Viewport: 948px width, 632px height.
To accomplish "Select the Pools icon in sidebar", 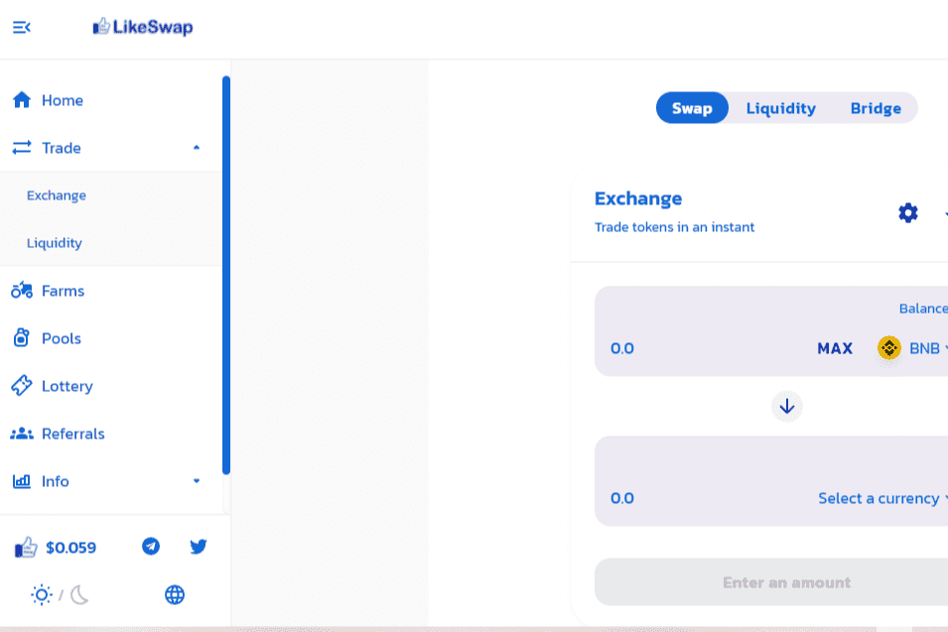I will click(x=20, y=337).
